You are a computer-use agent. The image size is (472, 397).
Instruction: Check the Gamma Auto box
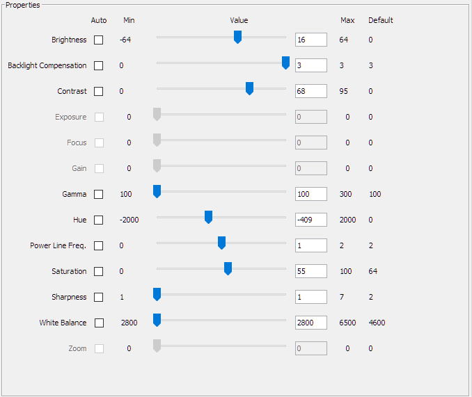98,194
